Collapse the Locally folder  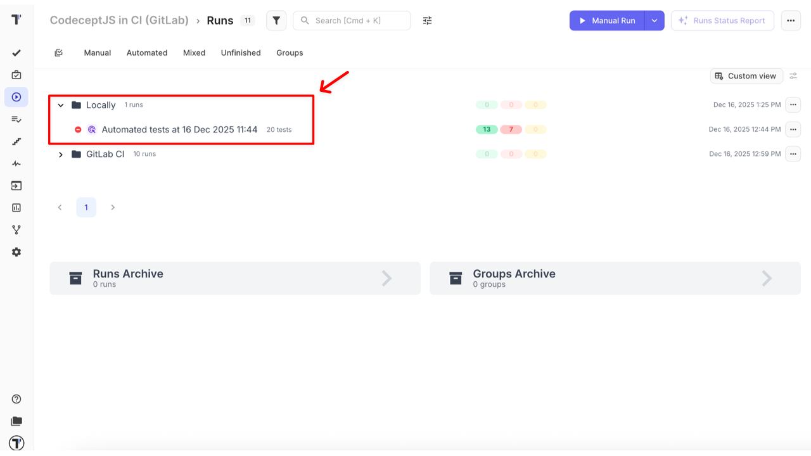pos(61,105)
